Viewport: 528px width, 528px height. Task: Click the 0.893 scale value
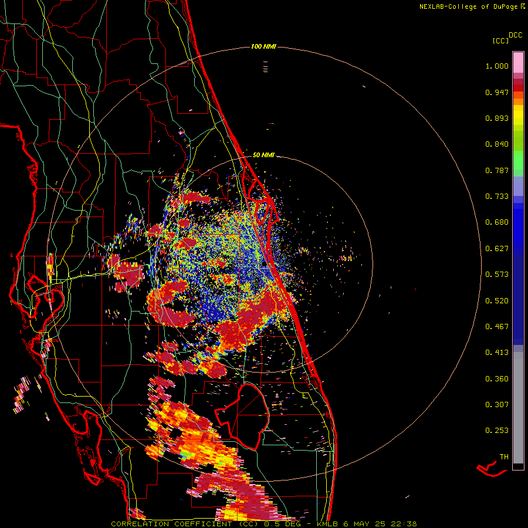point(497,118)
